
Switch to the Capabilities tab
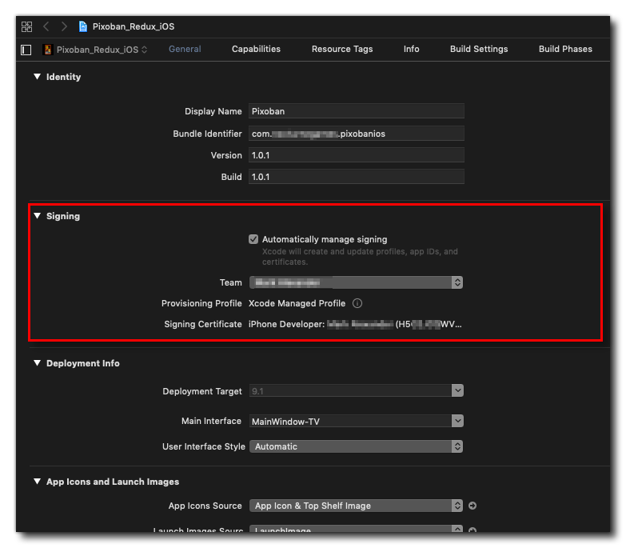pos(256,49)
